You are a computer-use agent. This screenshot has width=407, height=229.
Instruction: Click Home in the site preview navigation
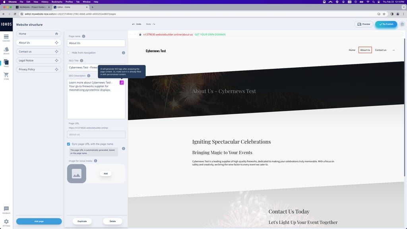(x=352, y=50)
